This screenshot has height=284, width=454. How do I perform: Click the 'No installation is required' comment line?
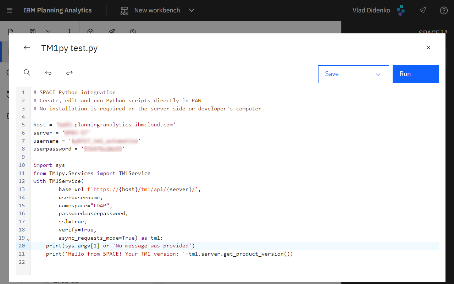(149, 109)
